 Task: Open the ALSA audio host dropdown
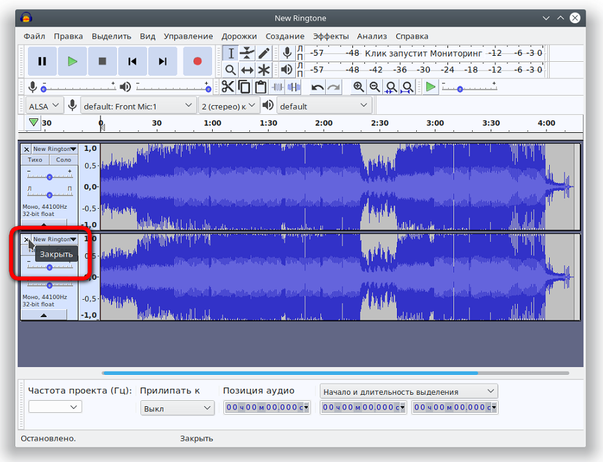click(x=45, y=106)
